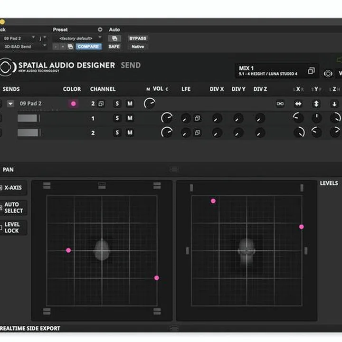Click preset copy settings icon left of COMPARE
The height and width of the screenshot is (342, 342).
pos(70,47)
